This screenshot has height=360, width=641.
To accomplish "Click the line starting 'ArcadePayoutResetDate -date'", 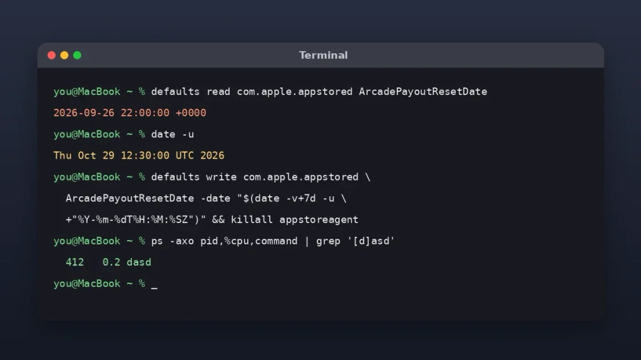I will tap(205, 198).
